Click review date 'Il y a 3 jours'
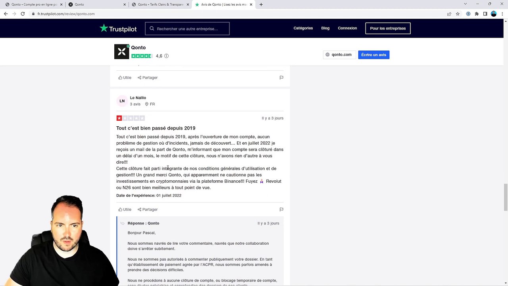This screenshot has width=508, height=286. 273,118
